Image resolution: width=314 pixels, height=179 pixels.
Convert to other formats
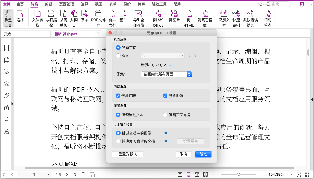[x=205, y=18]
